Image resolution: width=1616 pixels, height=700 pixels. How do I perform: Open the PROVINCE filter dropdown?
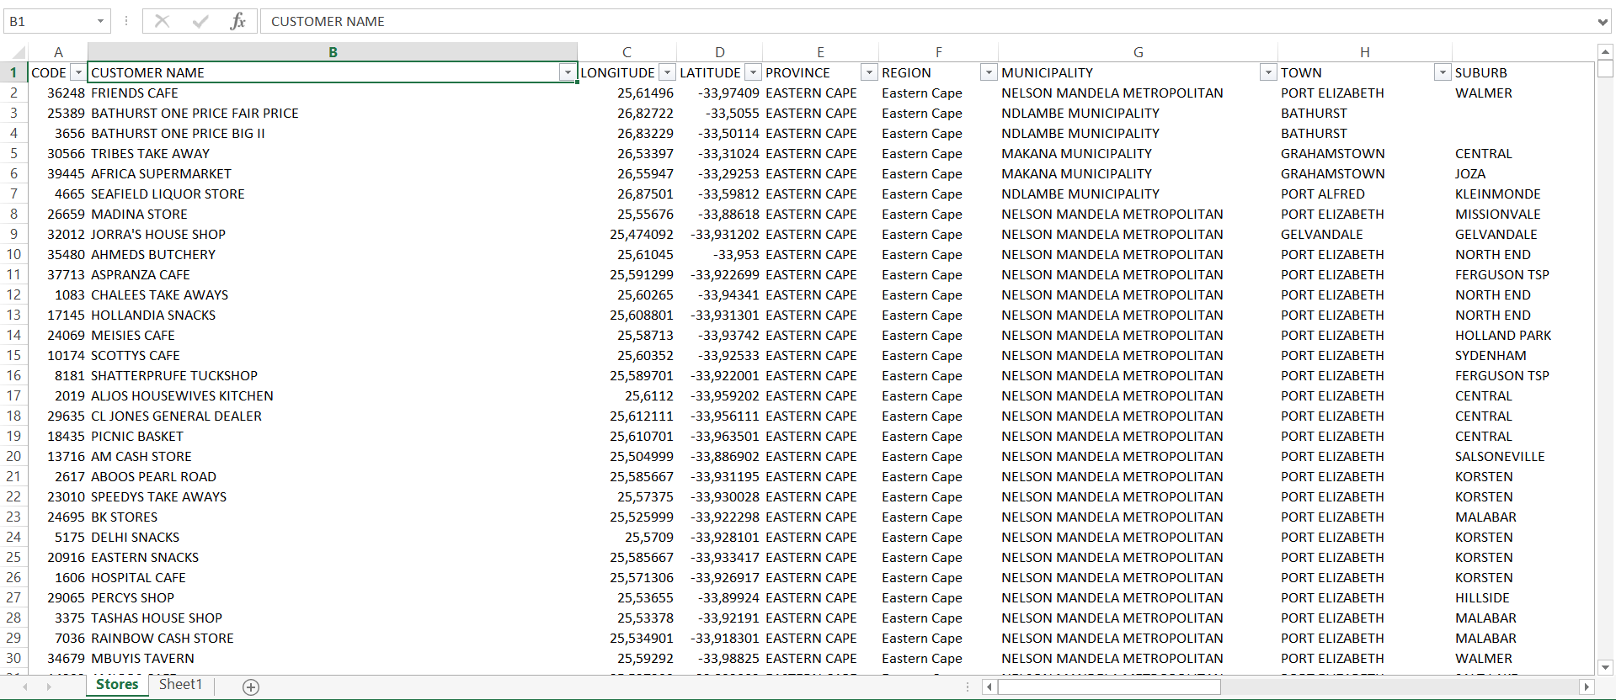870,73
